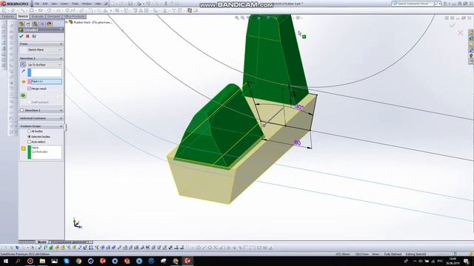Screen dimensions: 474x266
Task: Click Search Commands box
Action: click(x=416, y=4)
